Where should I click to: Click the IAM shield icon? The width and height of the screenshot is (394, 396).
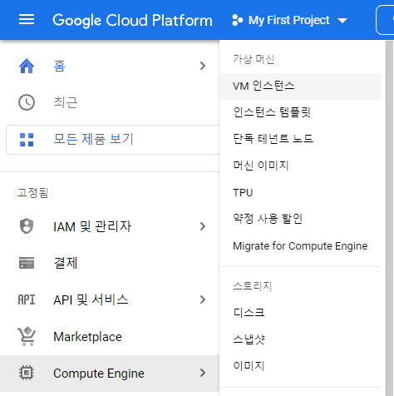tap(27, 226)
